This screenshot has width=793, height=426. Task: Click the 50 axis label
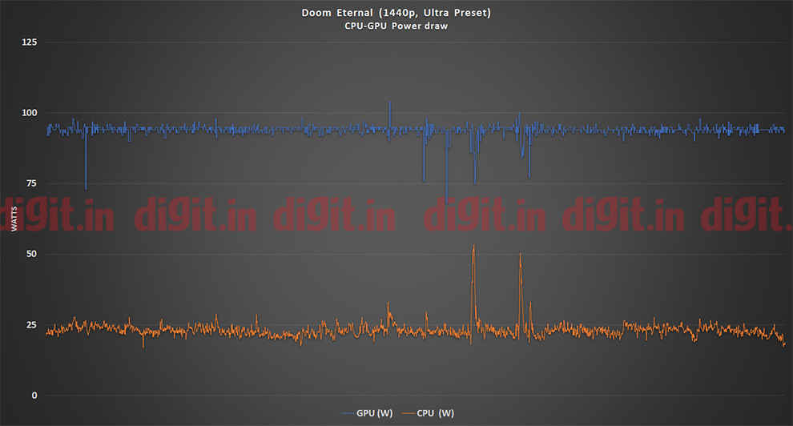[31, 254]
